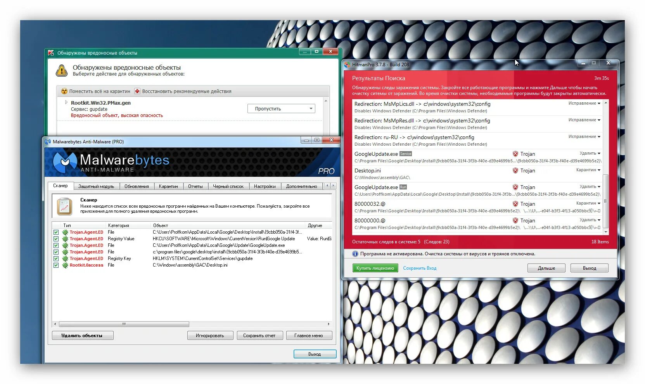The image size is (645, 384).
Task: Open Исправление dropdown for MsMpLics.dll redirection
Action: point(584,103)
